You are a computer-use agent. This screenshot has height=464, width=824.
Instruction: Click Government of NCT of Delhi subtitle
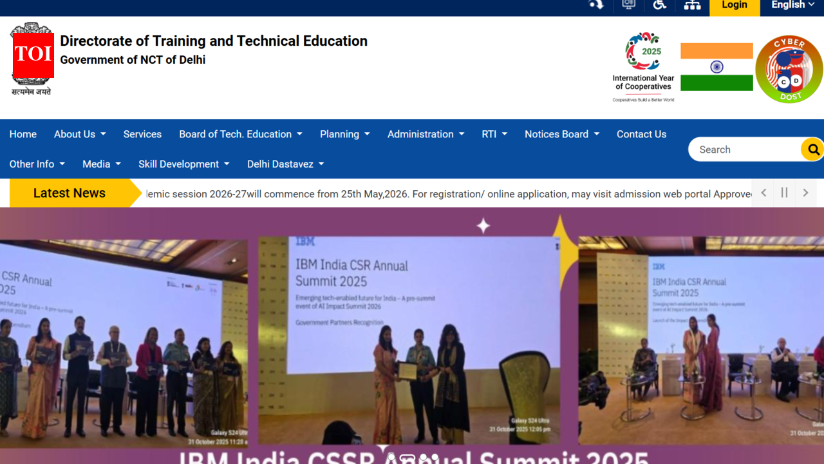(x=133, y=60)
